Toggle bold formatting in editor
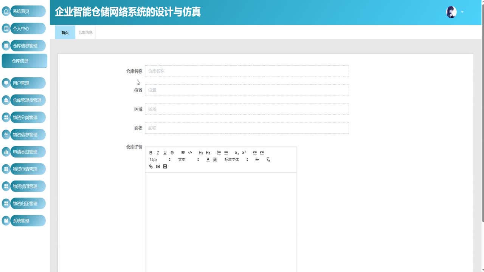 [150, 153]
